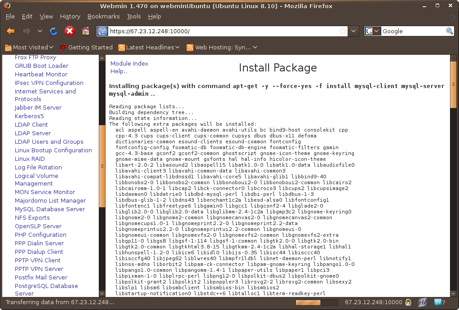
Task: Open the Edit menu
Action: (27, 16)
